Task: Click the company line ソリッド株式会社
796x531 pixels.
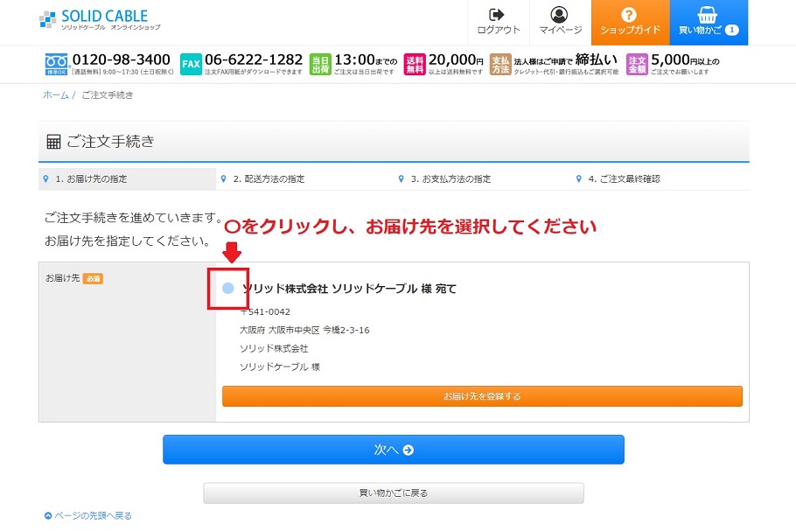Action: (274, 348)
